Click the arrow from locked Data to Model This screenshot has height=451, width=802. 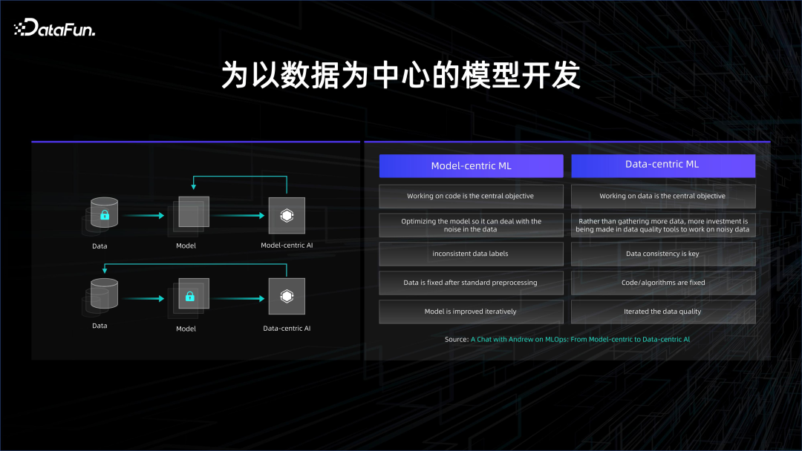click(x=144, y=216)
